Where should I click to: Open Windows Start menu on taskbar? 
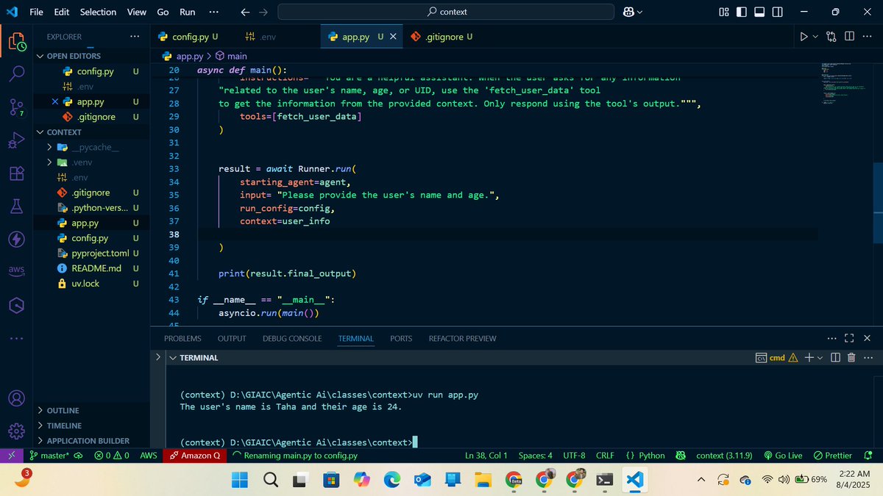pos(241,480)
